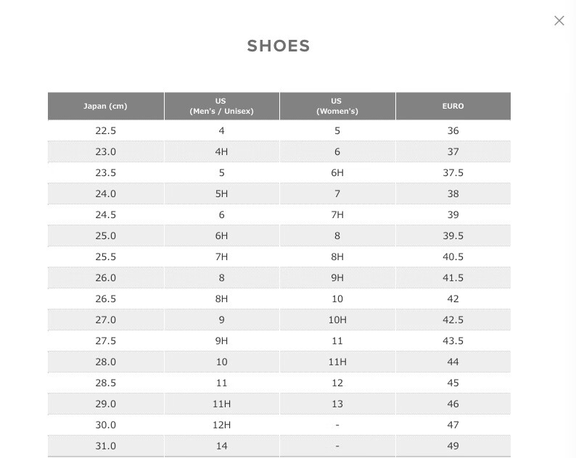The height and width of the screenshot is (458, 576).
Task: Select the EURO 41.5 size cell
Action: (x=453, y=278)
